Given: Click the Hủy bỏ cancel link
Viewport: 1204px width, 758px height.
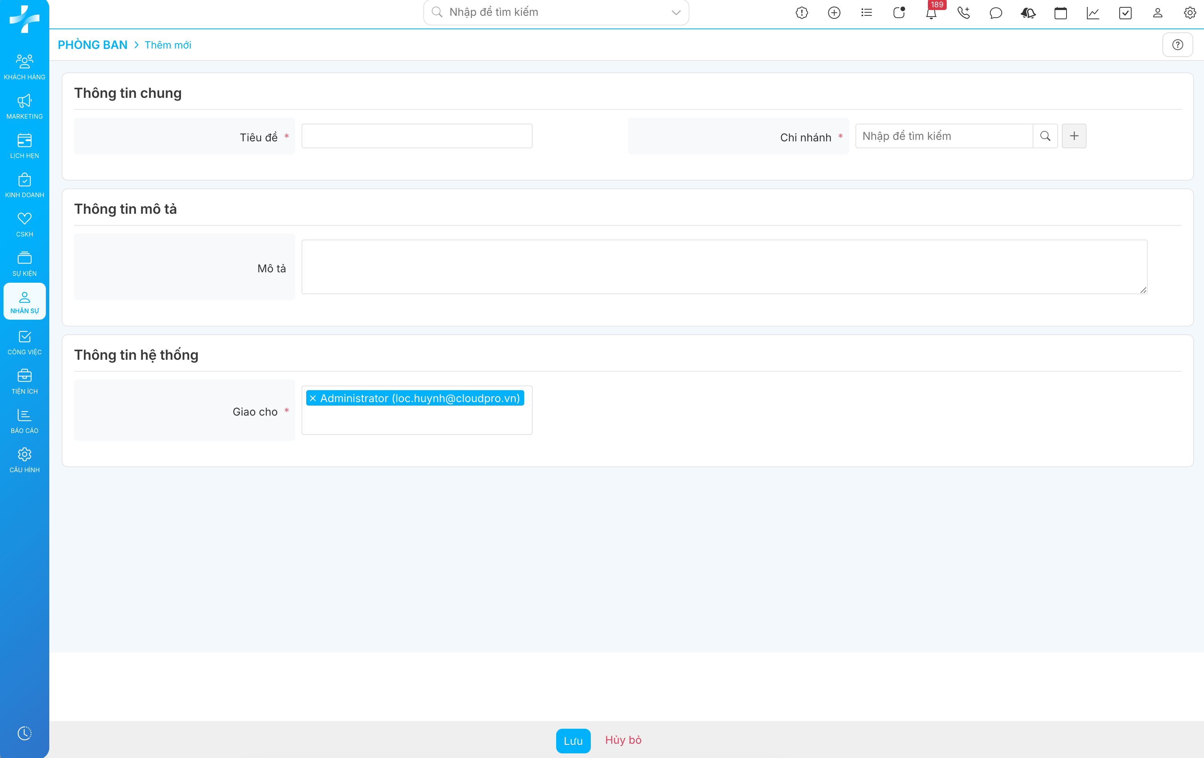Looking at the screenshot, I should [x=623, y=740].
